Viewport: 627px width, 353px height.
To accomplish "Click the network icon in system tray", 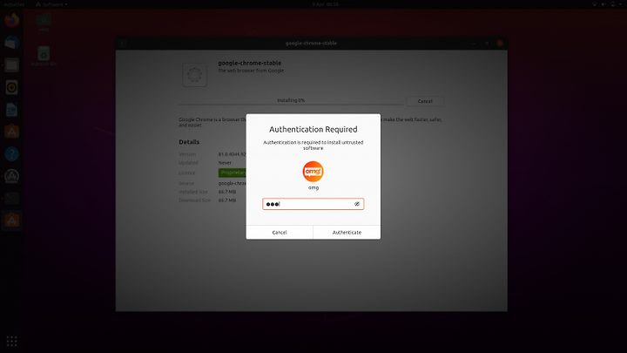I will (x=595, y=4).
